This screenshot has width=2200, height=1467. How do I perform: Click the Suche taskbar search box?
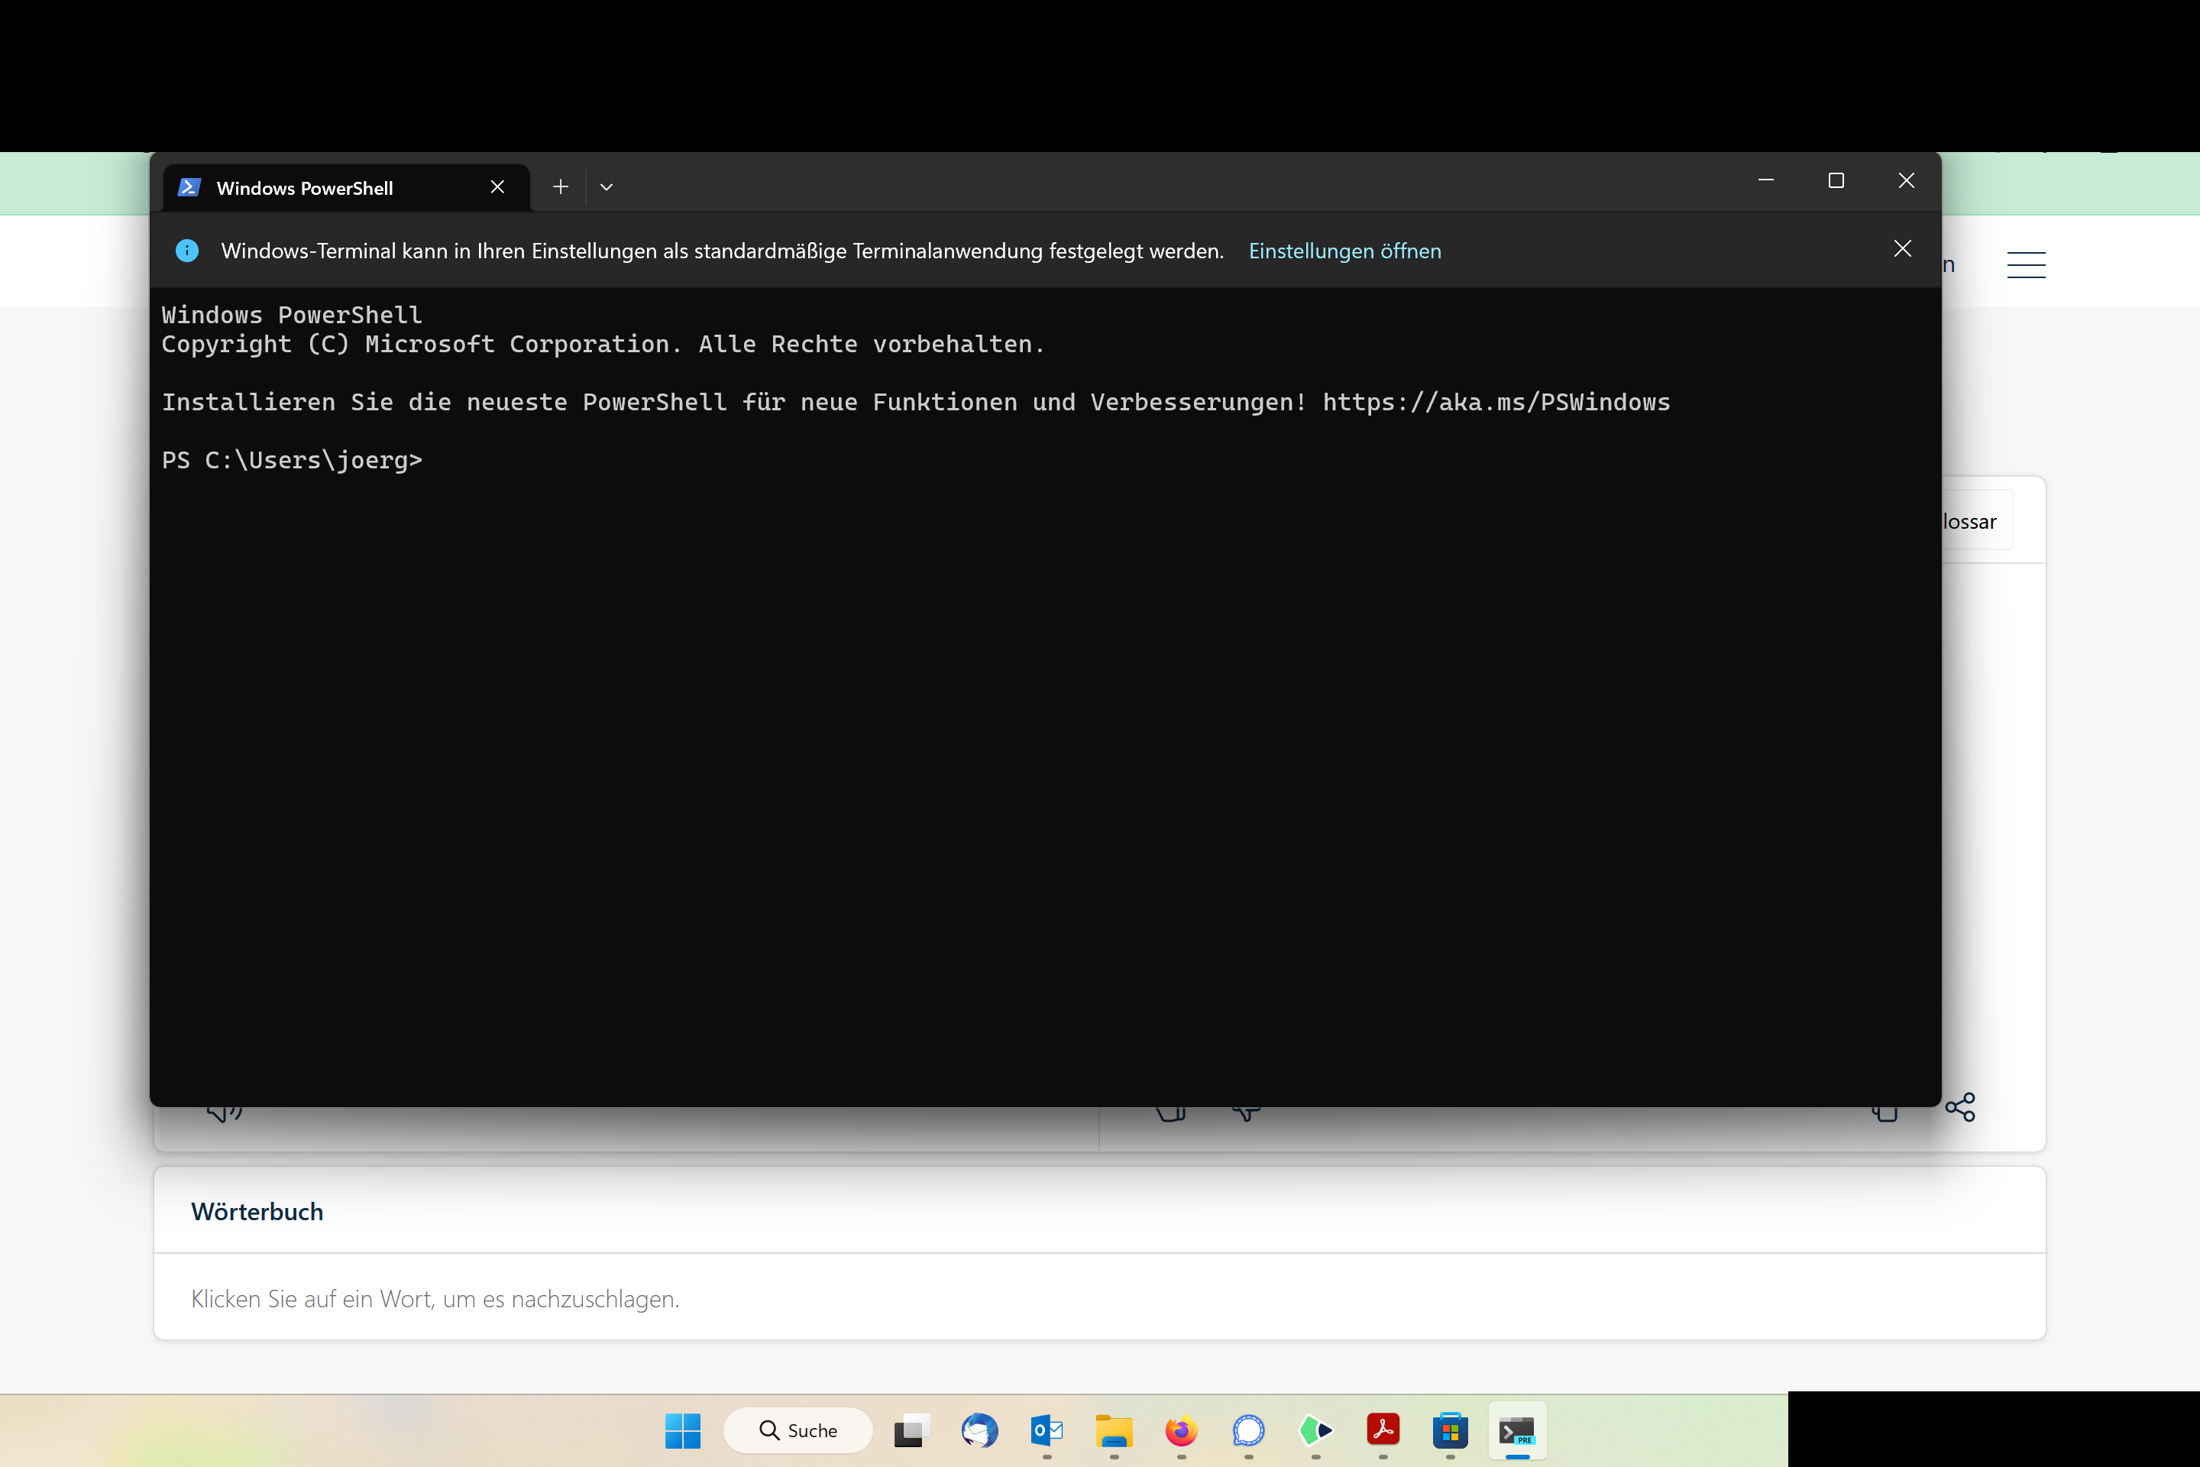coord(797,1430)
